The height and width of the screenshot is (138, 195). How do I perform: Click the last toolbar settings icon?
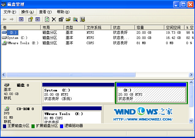click(x=82, y=19)
